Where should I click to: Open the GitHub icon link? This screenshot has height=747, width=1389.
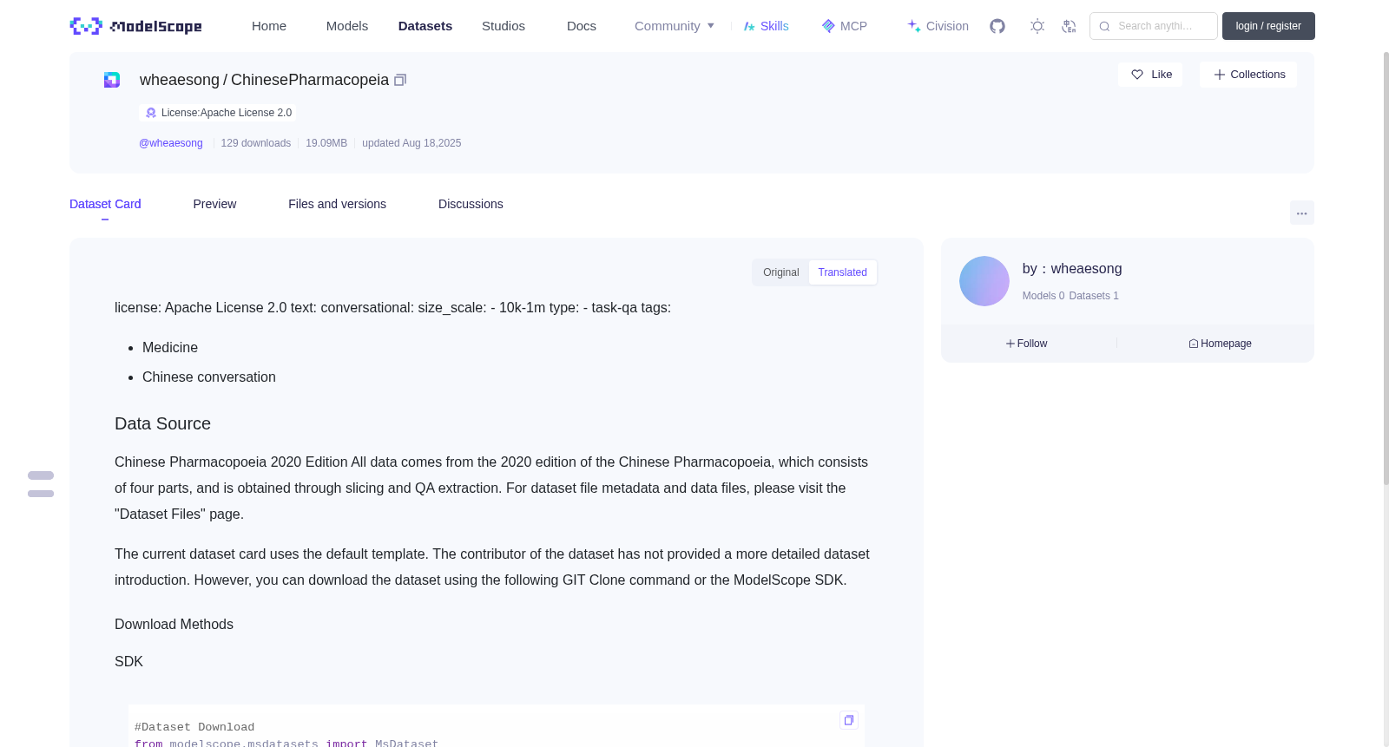tap(997, 26)
